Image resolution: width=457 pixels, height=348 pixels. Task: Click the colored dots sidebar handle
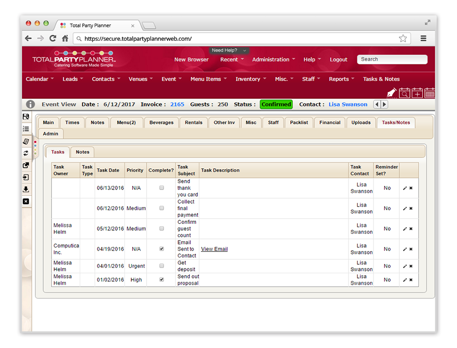click(x=35, y=148)
